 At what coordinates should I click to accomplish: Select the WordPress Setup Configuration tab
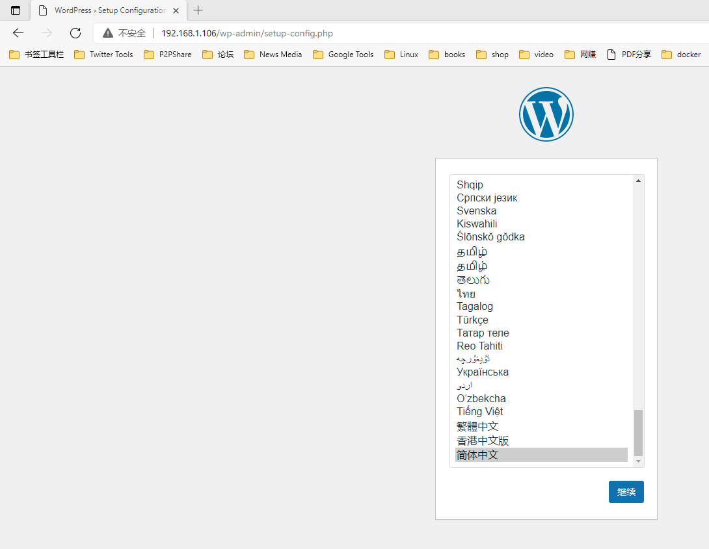coord(109,10)
